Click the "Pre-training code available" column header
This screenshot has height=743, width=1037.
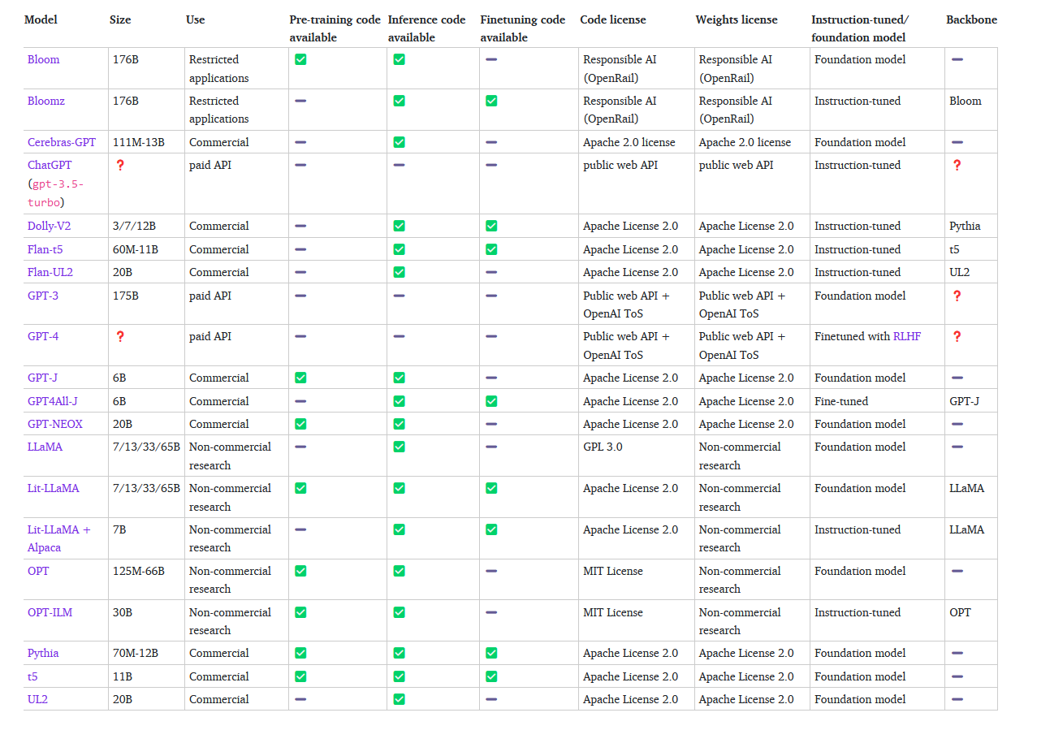tap(335, 28)
